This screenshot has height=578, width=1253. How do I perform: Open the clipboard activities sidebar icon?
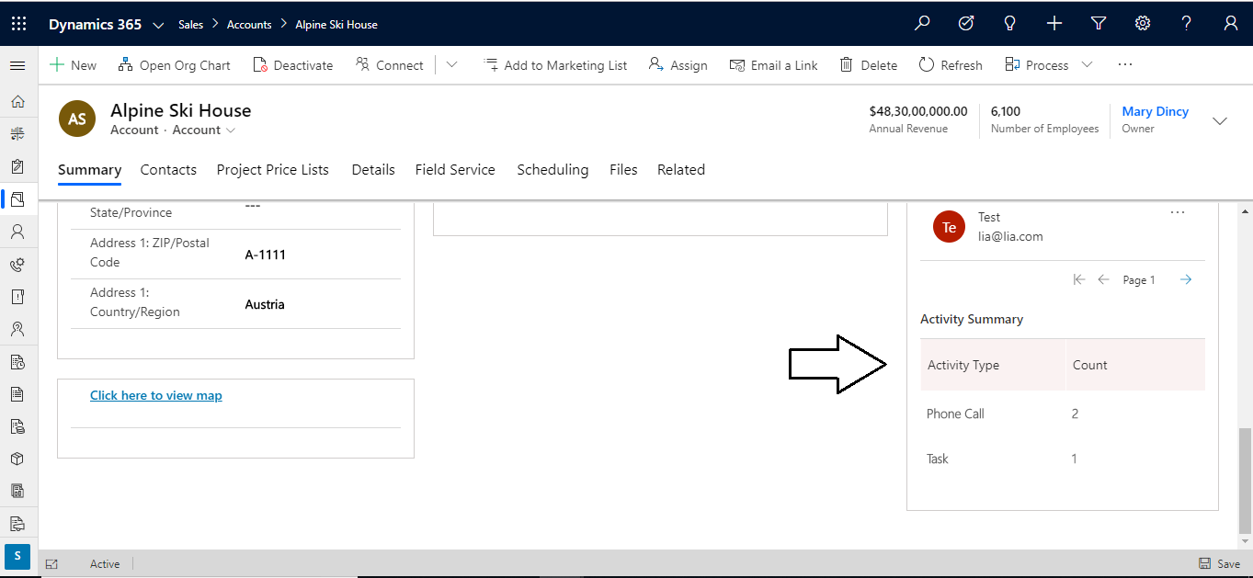coord(17,166)
